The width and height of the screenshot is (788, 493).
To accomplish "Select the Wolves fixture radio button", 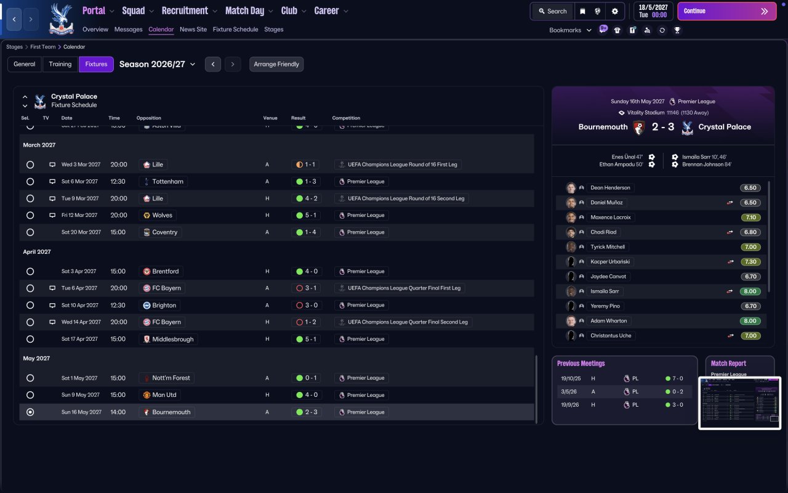I will point(30,215).
